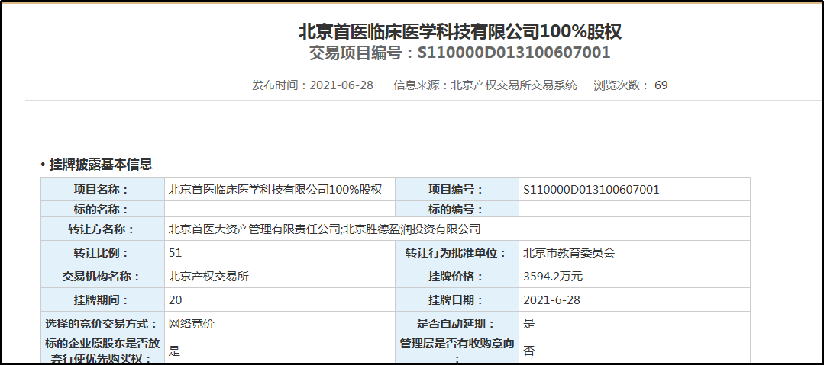Screen dimensions: 824x365
Task: Select the table value 北京产权交易所
Action: point(208,277)
